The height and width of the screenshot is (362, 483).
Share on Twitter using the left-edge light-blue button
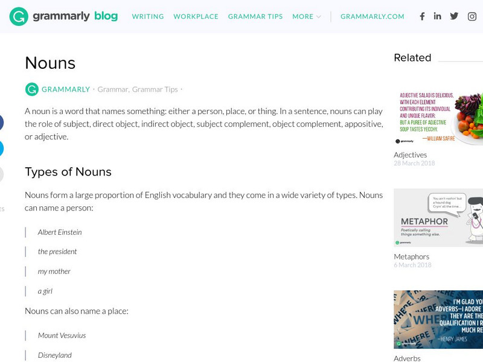pos(1,148)
